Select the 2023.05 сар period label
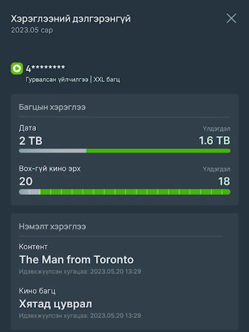 32,30
